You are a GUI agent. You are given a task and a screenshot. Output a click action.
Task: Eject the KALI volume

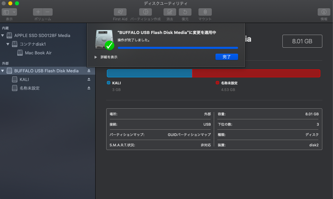89,79
